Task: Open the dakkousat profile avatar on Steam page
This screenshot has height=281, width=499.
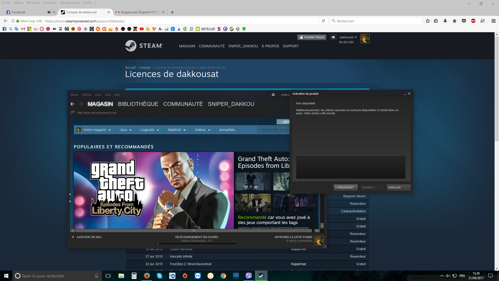Action: point(365,39)
